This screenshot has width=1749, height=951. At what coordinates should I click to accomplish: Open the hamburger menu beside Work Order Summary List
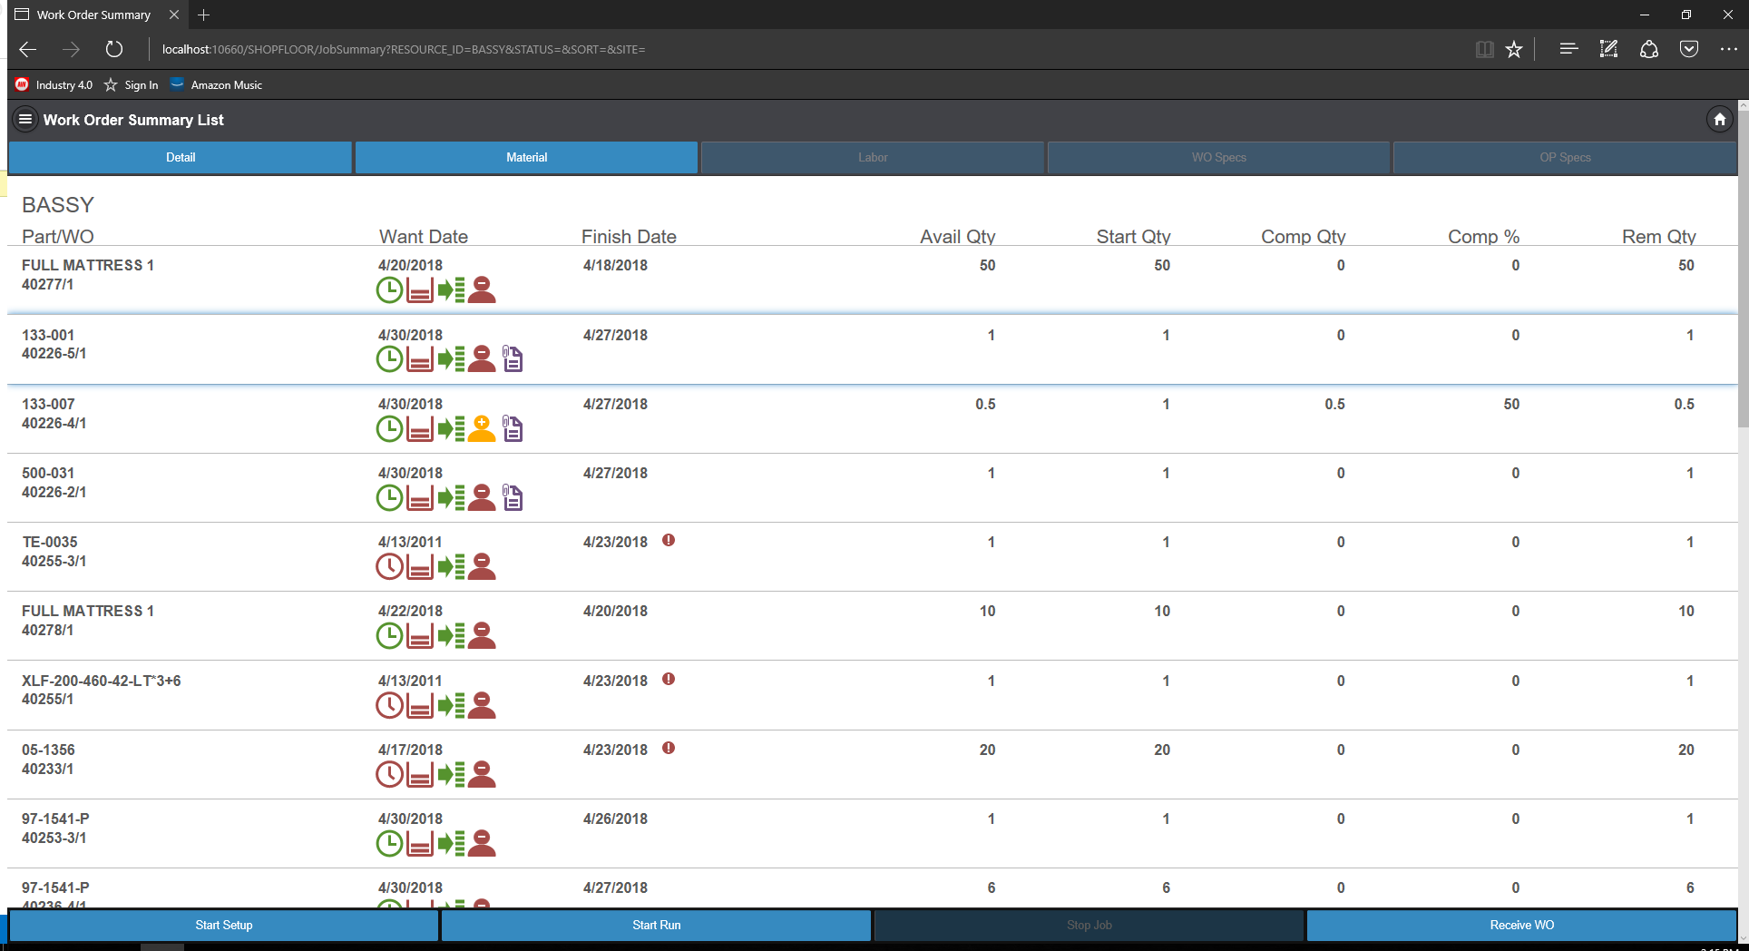(x=24, y=119)
